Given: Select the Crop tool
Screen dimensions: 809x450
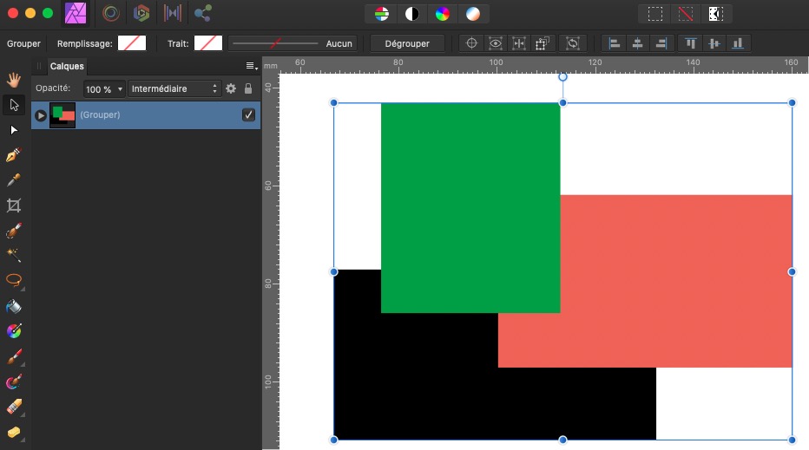Looking at the screenshot, I should click(x=13, y=205).
